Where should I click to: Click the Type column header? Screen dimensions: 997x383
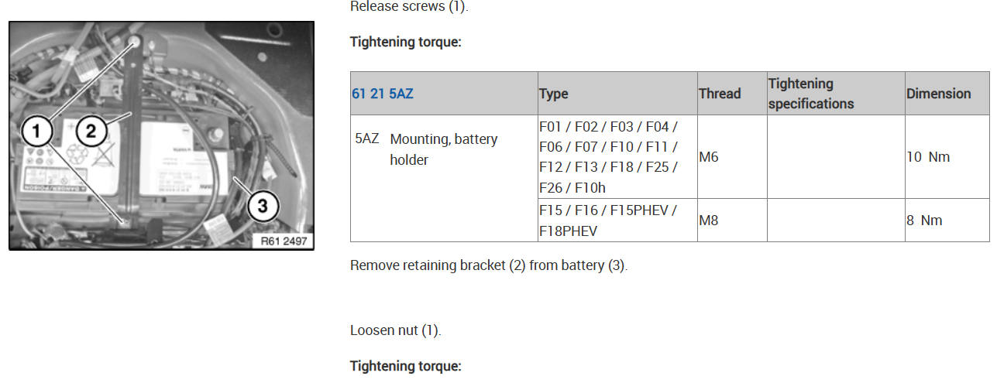click(554, 94)
